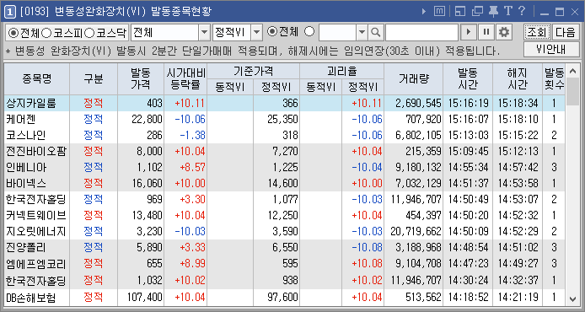Click the 종목명 column header
Screen dimensions: 585x312
pos(36,79)
